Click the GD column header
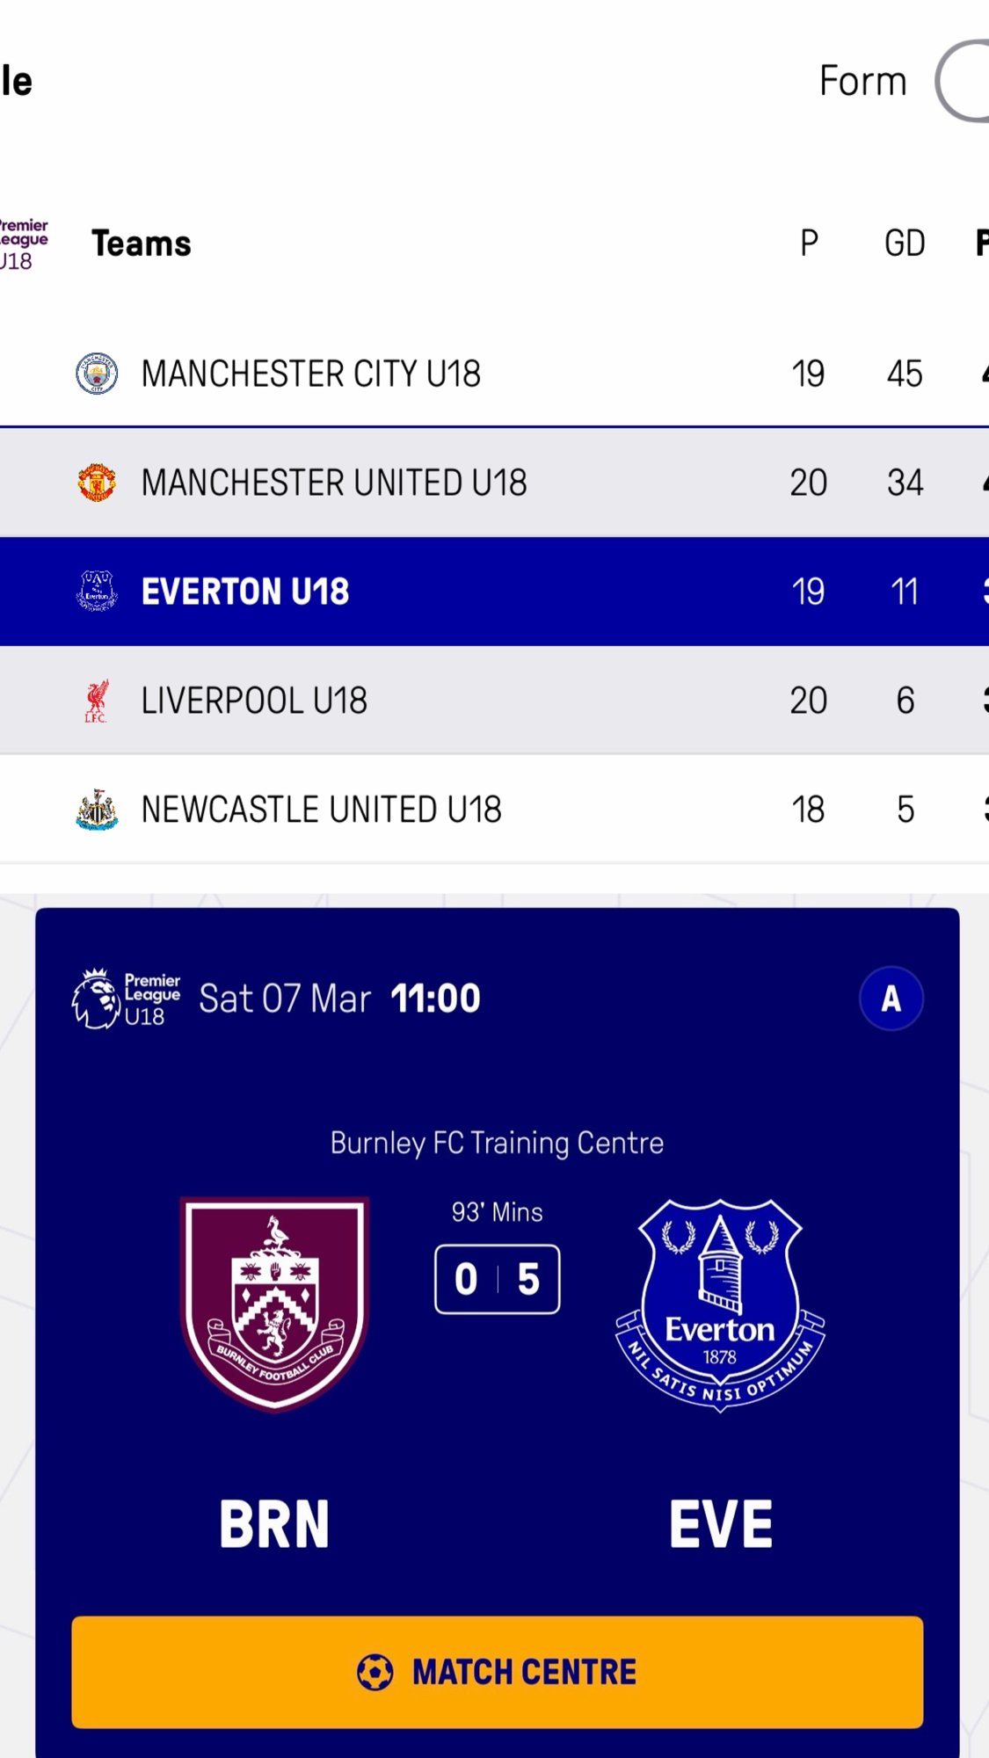Image resolution: width=989 pixels, height=1758 pixels. [905, 243]
